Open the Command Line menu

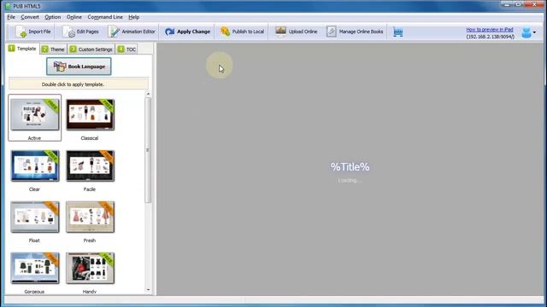tap(105, 17)
